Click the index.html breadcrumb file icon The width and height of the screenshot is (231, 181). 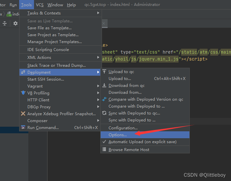pyautogui.click(x=9, y=14)
